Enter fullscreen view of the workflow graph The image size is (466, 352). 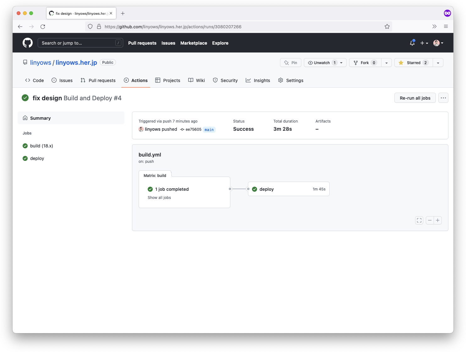(x=419, y=220)
